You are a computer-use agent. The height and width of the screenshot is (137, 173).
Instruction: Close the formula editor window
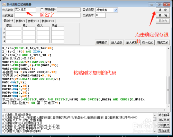(x=167, y=5)
